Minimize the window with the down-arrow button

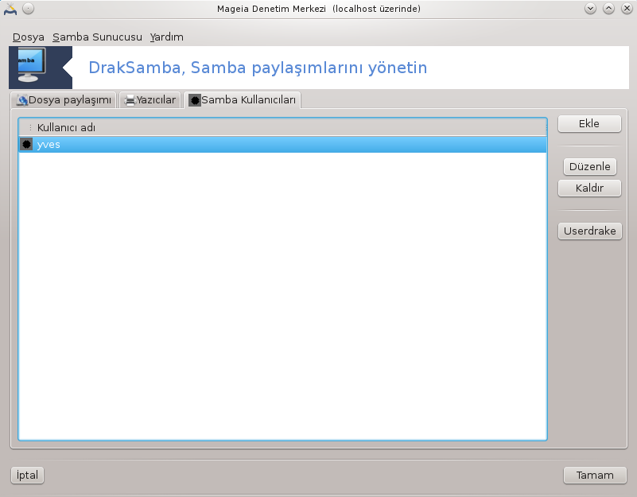[590, 9]
